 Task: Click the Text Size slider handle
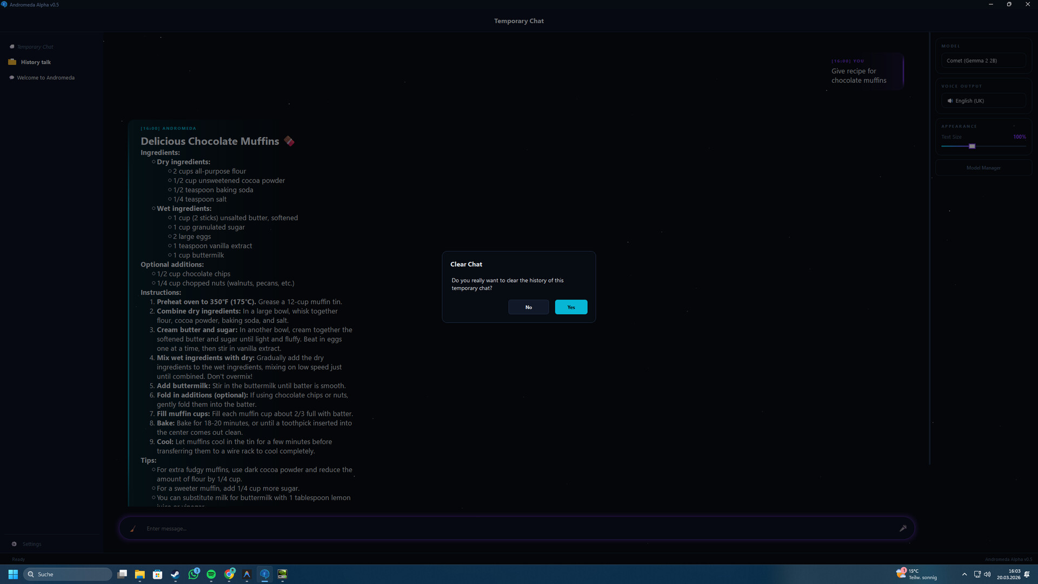tap(972, 146)
